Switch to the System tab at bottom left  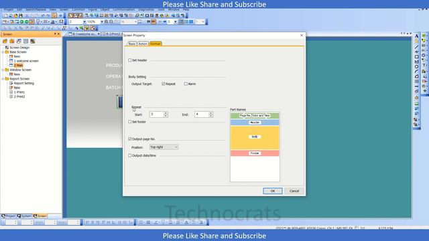point(24,216)
